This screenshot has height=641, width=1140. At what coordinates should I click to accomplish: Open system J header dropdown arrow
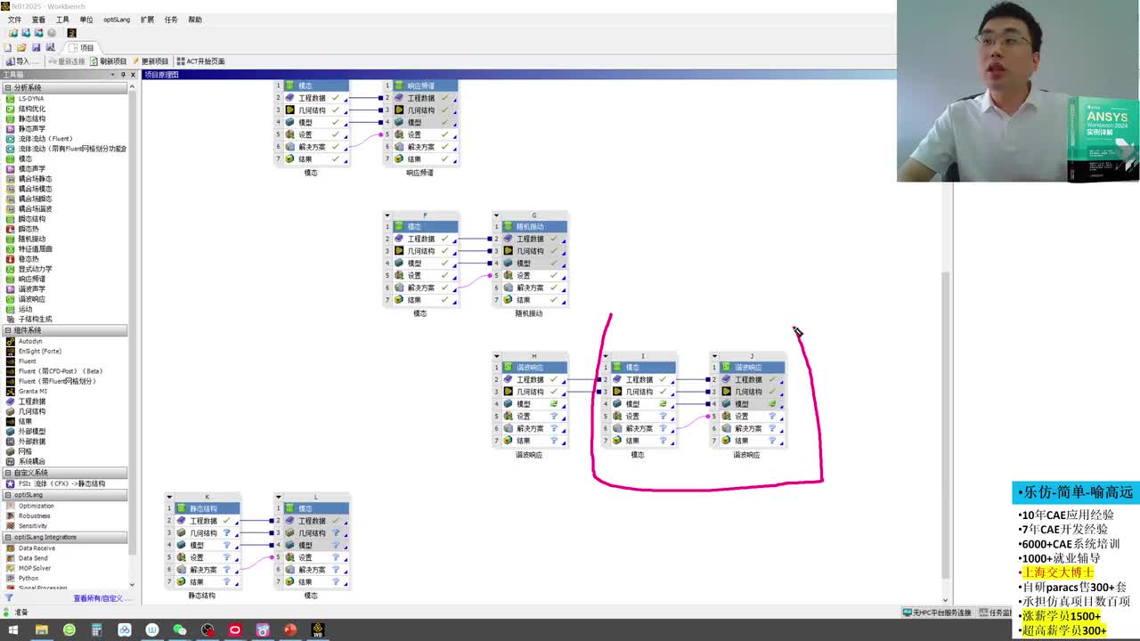(713, 356)
